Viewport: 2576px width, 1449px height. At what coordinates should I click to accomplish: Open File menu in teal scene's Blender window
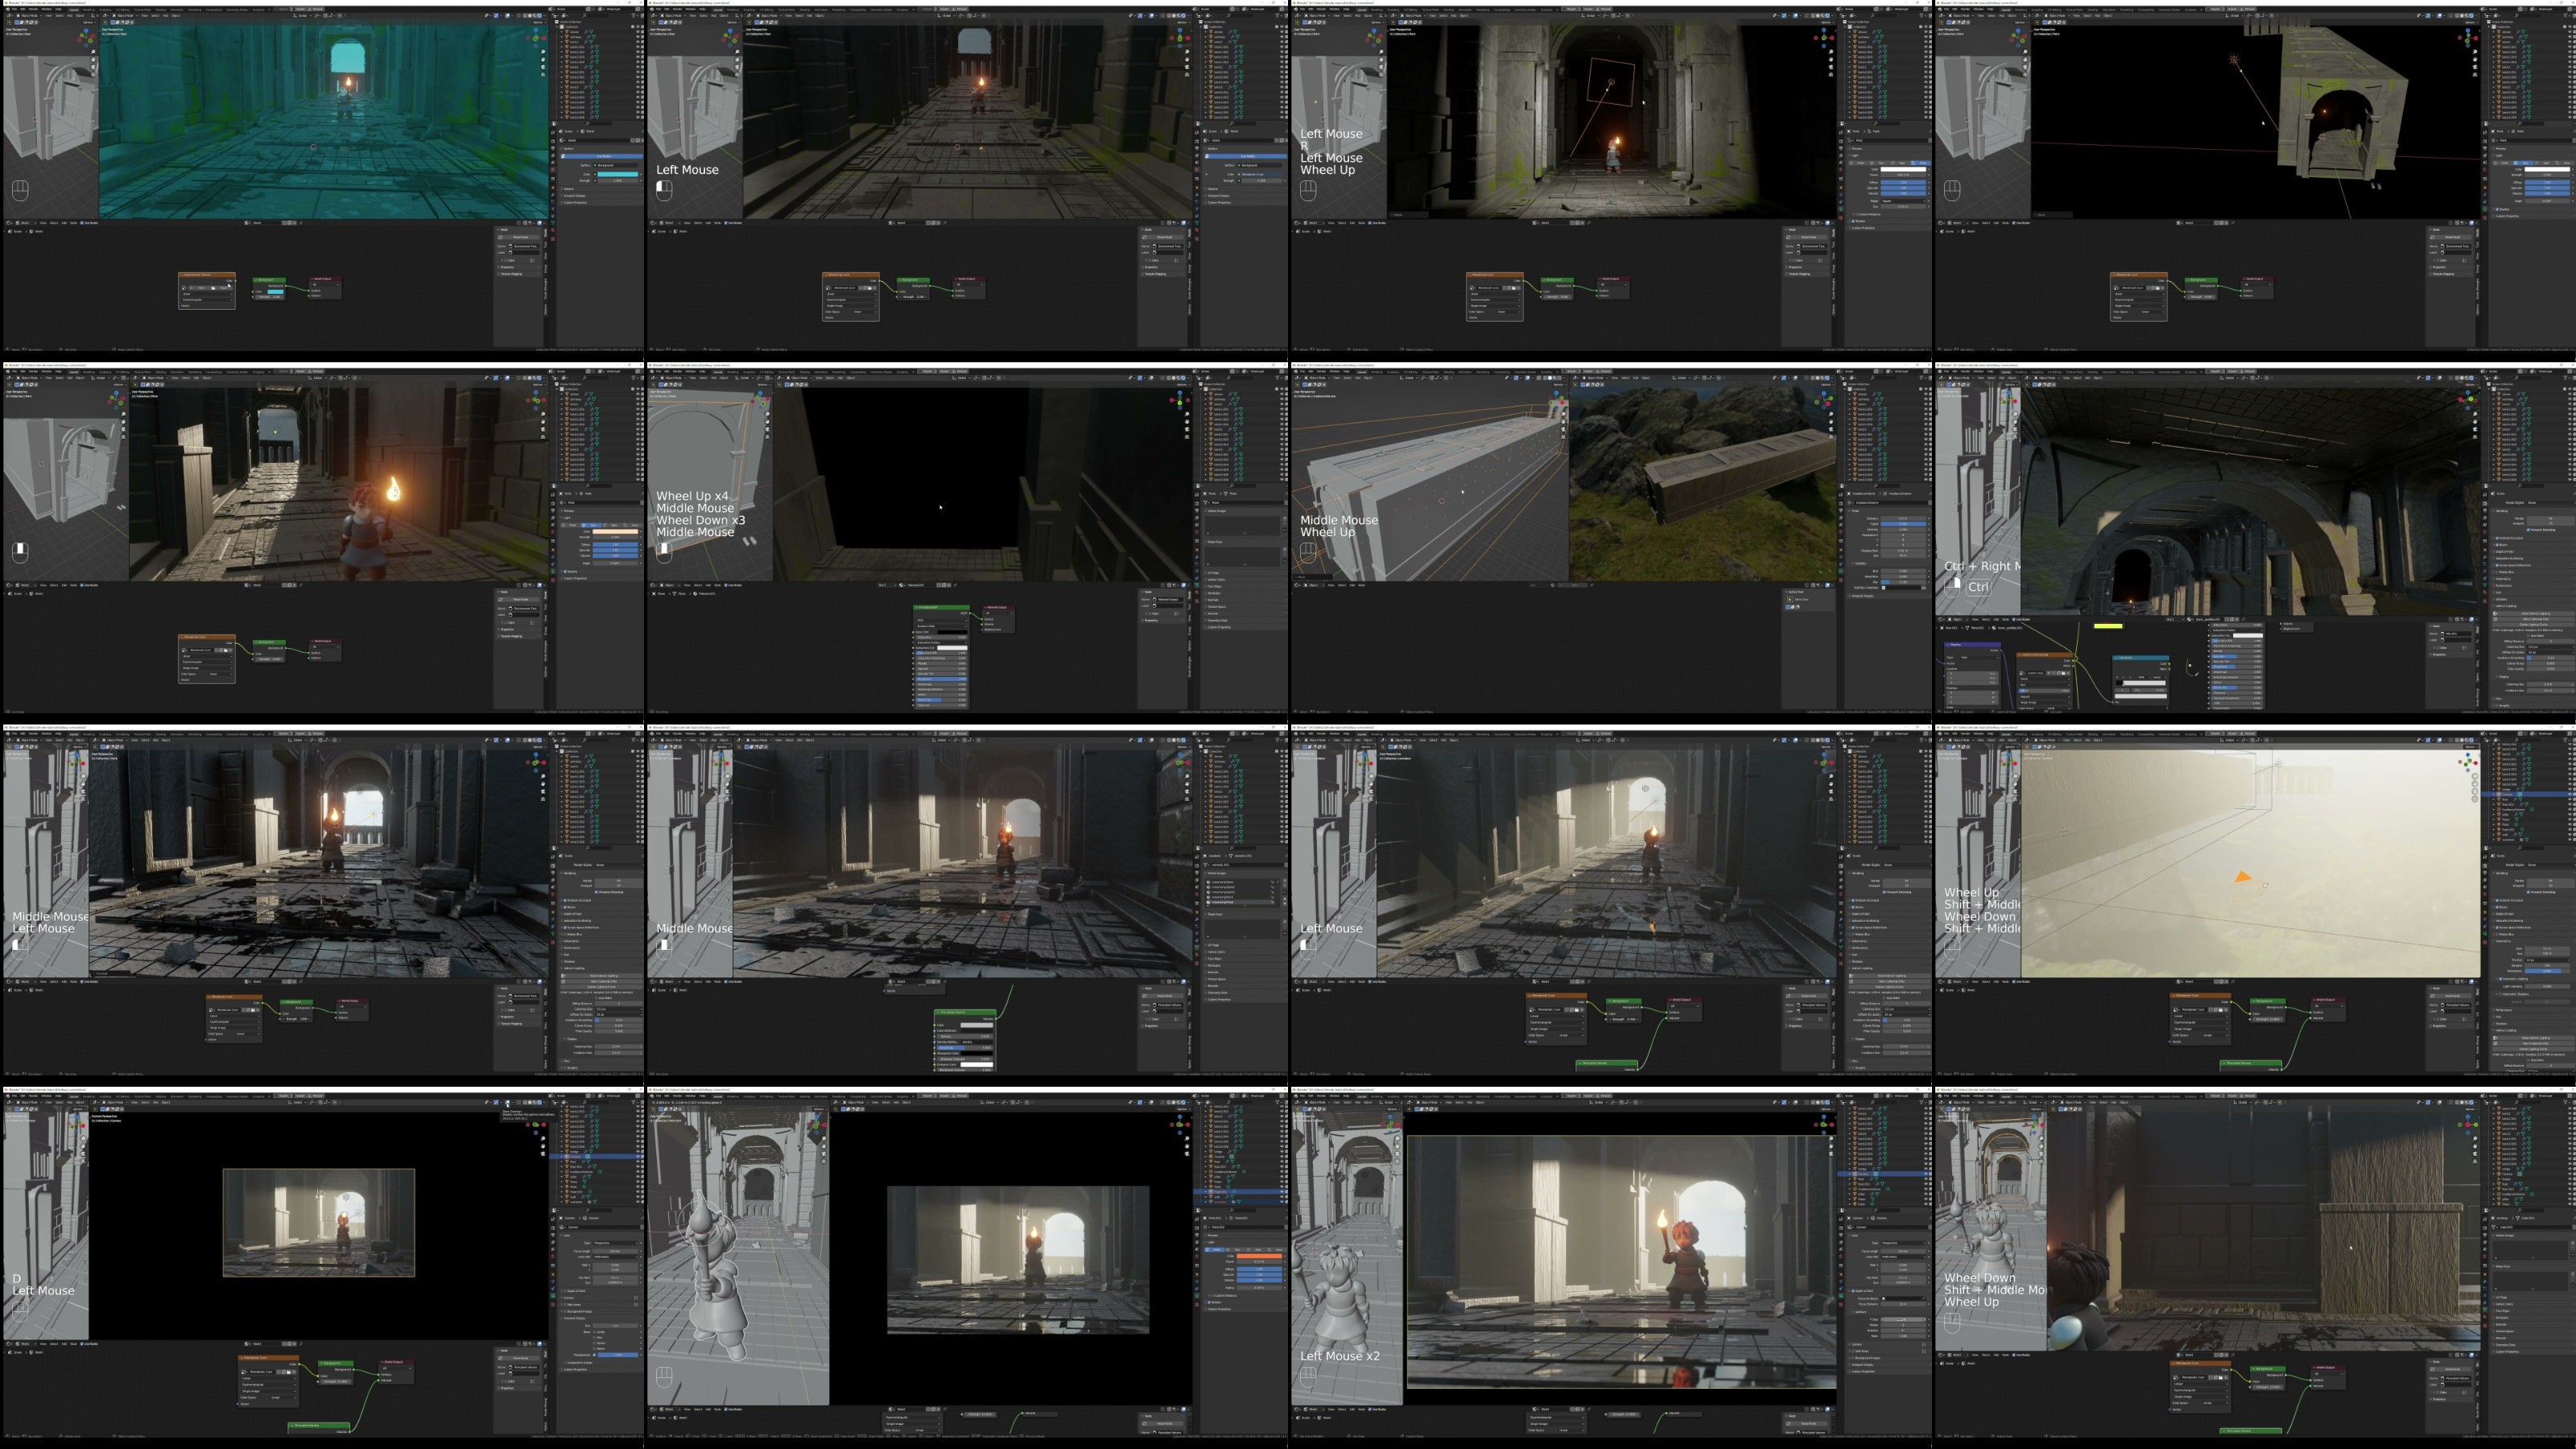pos(14,9)
